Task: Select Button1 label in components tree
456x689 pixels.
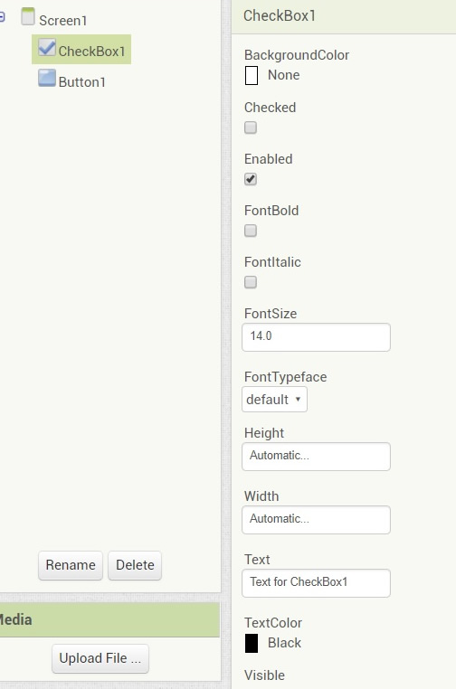Action: [x=81, y=82]
